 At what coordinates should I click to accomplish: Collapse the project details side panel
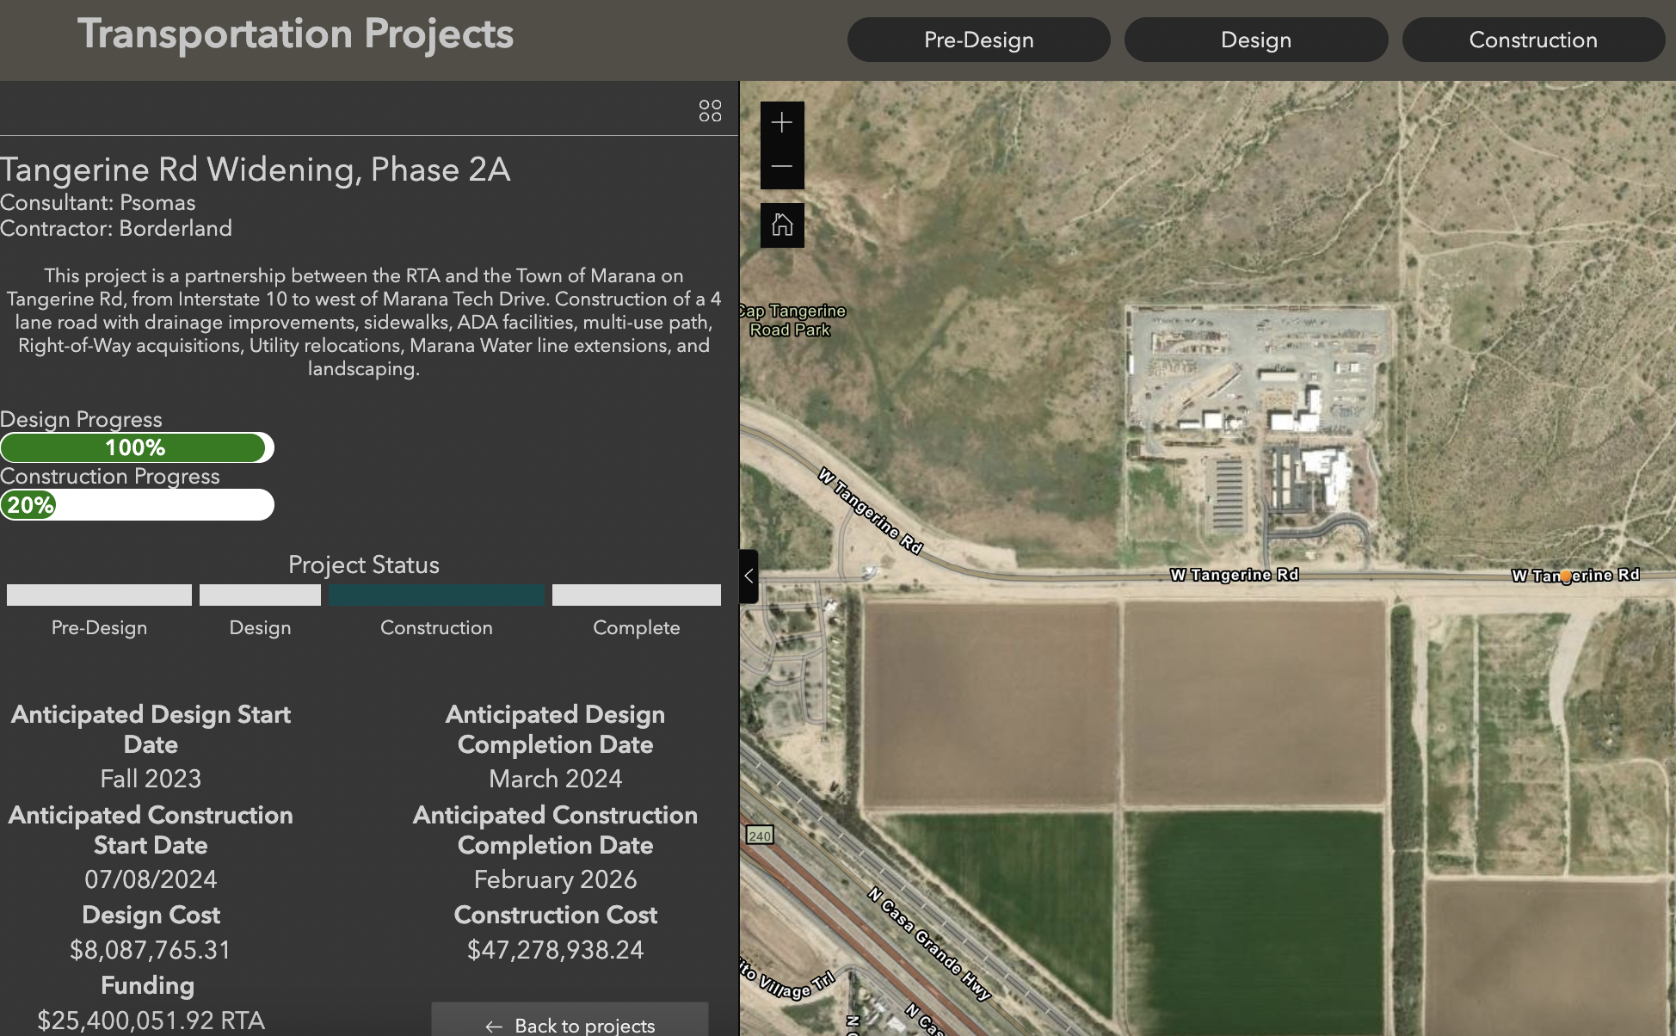pyautogui.click(x=749, y=577)
